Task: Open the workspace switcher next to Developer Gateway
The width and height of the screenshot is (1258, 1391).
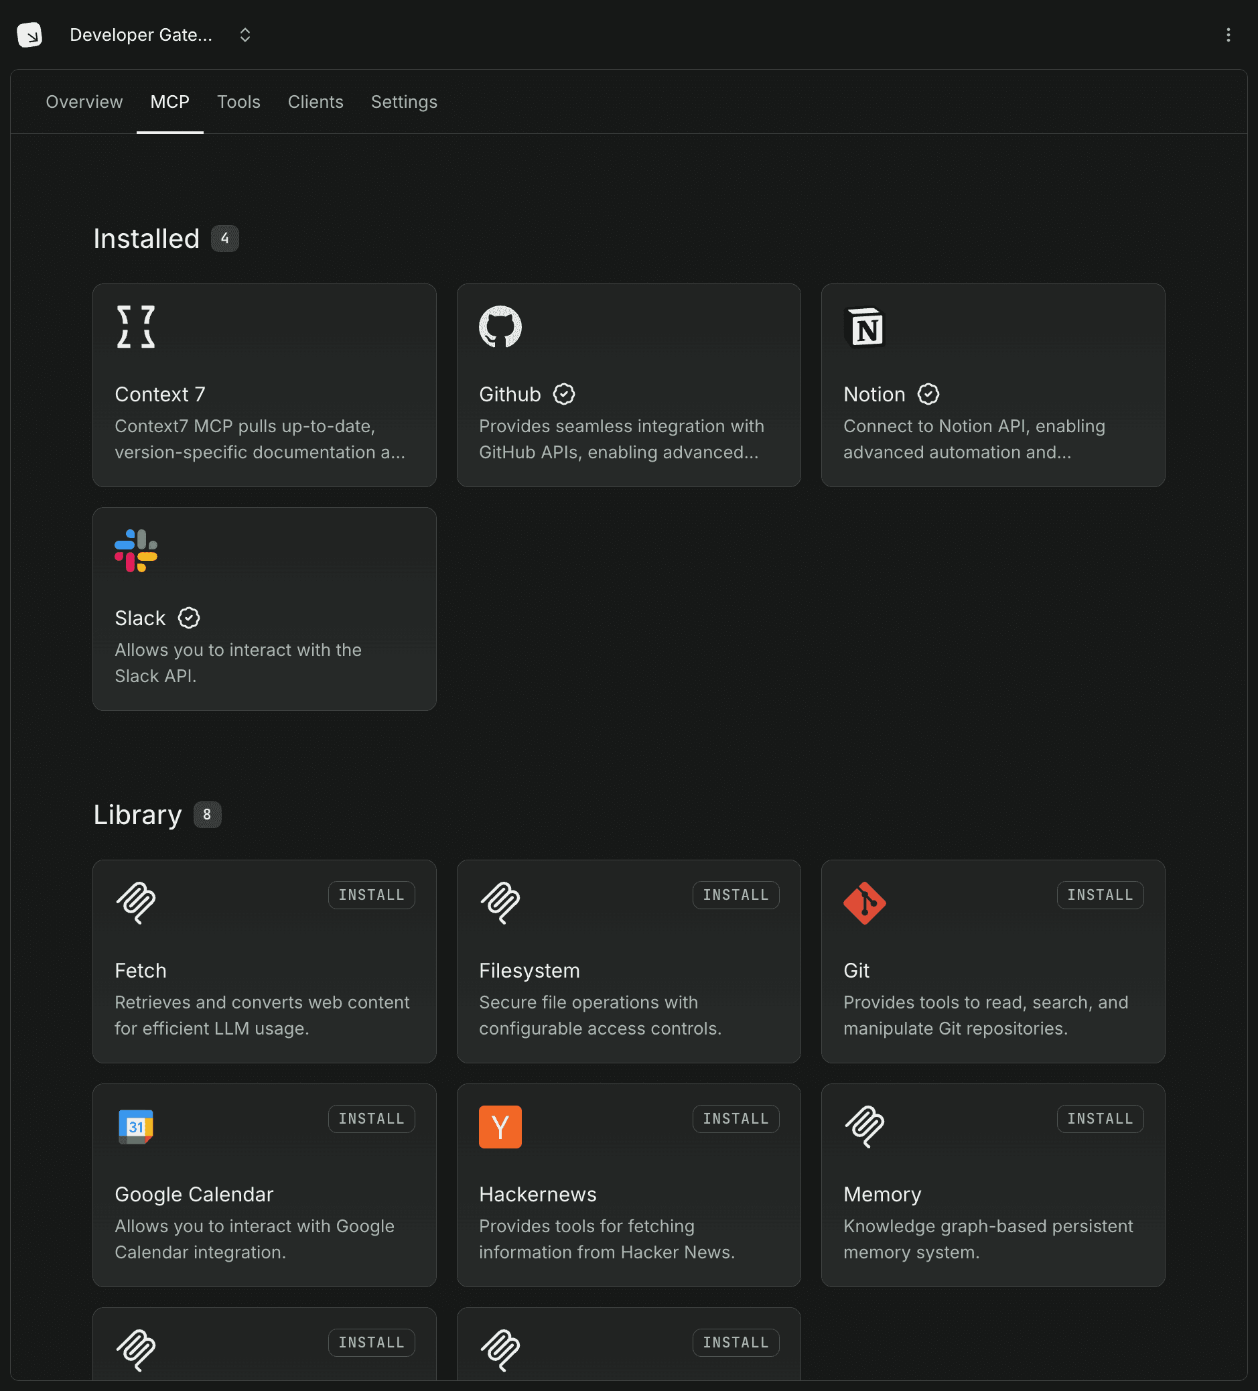Action: click(245, 34)
